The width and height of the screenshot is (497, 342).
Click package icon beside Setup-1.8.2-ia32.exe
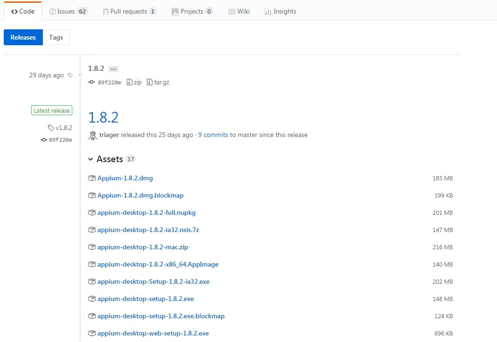coord(92,281)
